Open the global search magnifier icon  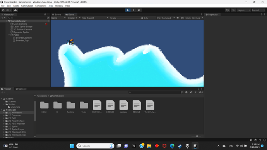coord(233,10)
